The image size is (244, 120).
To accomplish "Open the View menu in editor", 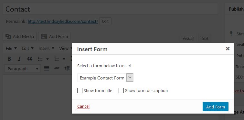I will click(65, 49).
